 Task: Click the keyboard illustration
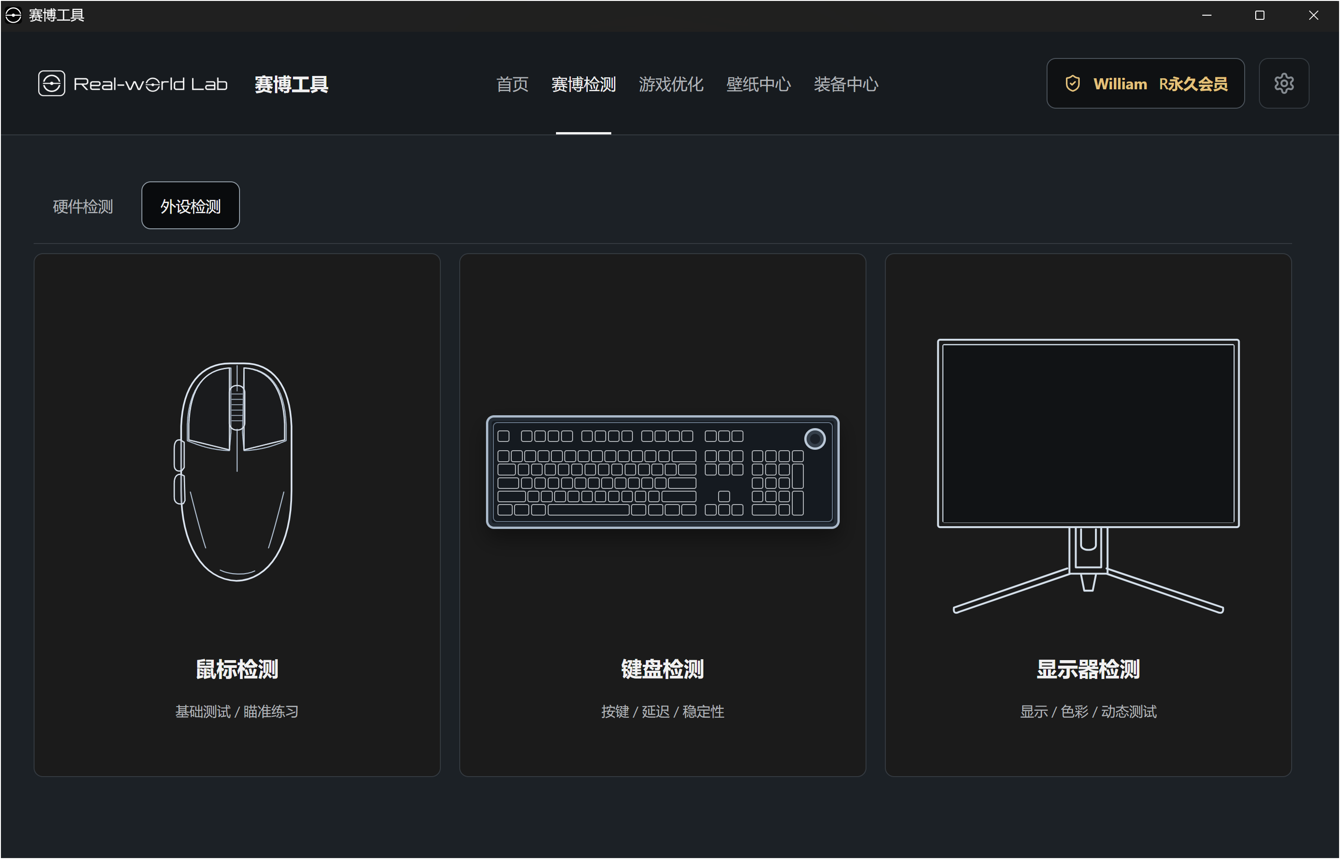pyautogui.click(x=662, y=472)
